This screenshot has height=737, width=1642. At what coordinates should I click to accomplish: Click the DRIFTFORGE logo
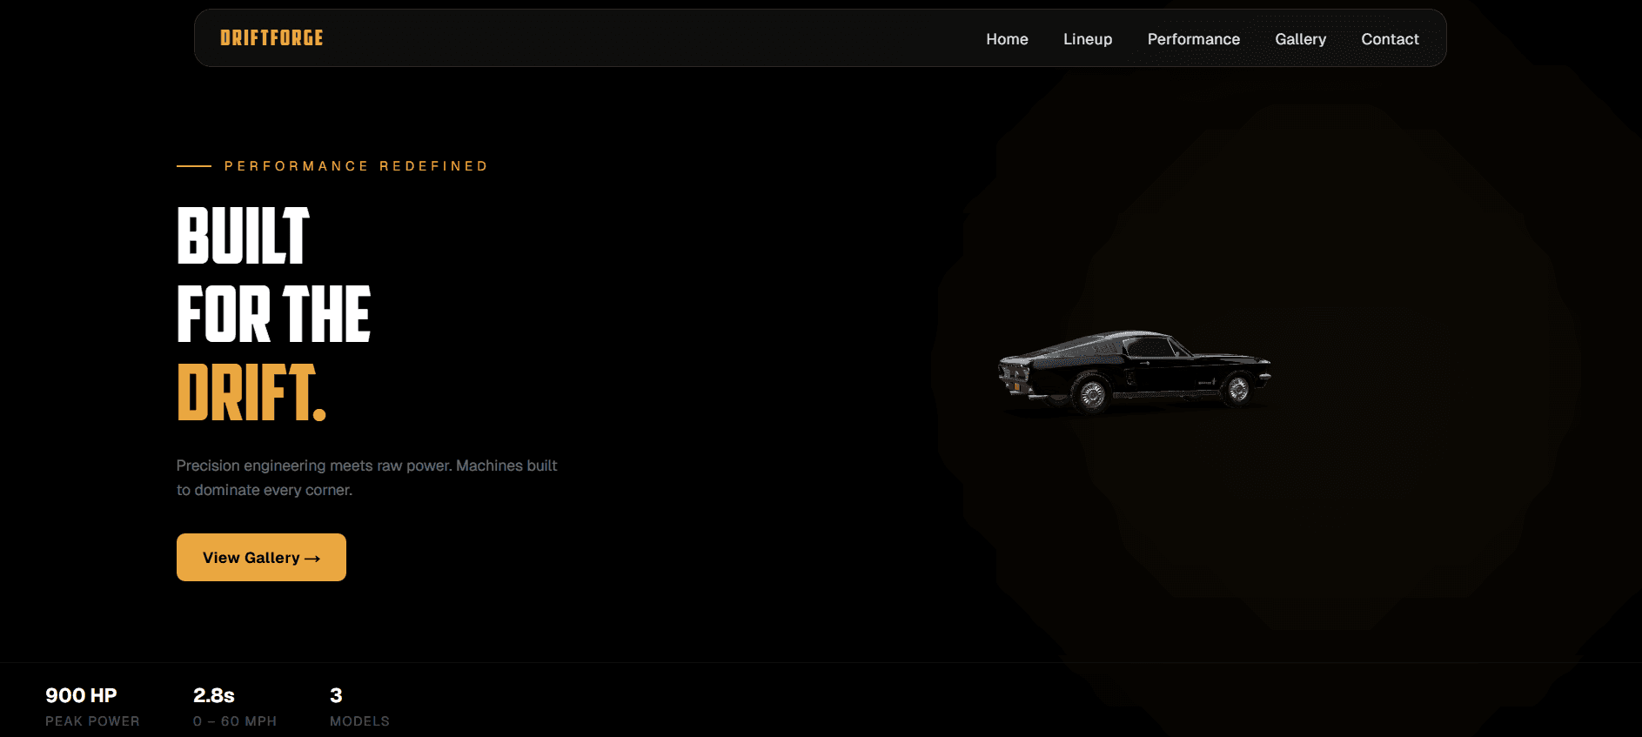[x=271, y=38]
